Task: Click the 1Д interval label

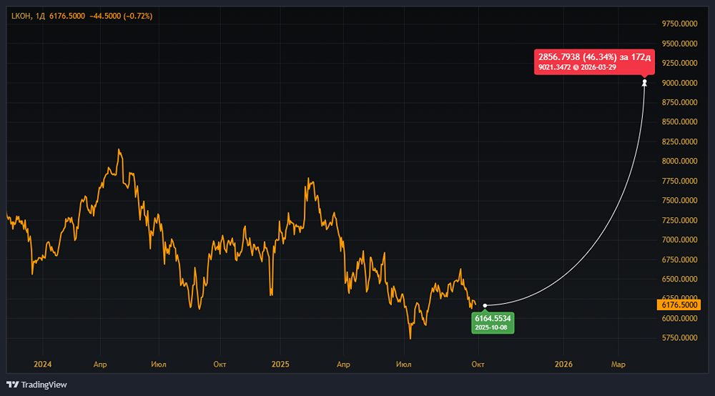Action: point(40,16)
